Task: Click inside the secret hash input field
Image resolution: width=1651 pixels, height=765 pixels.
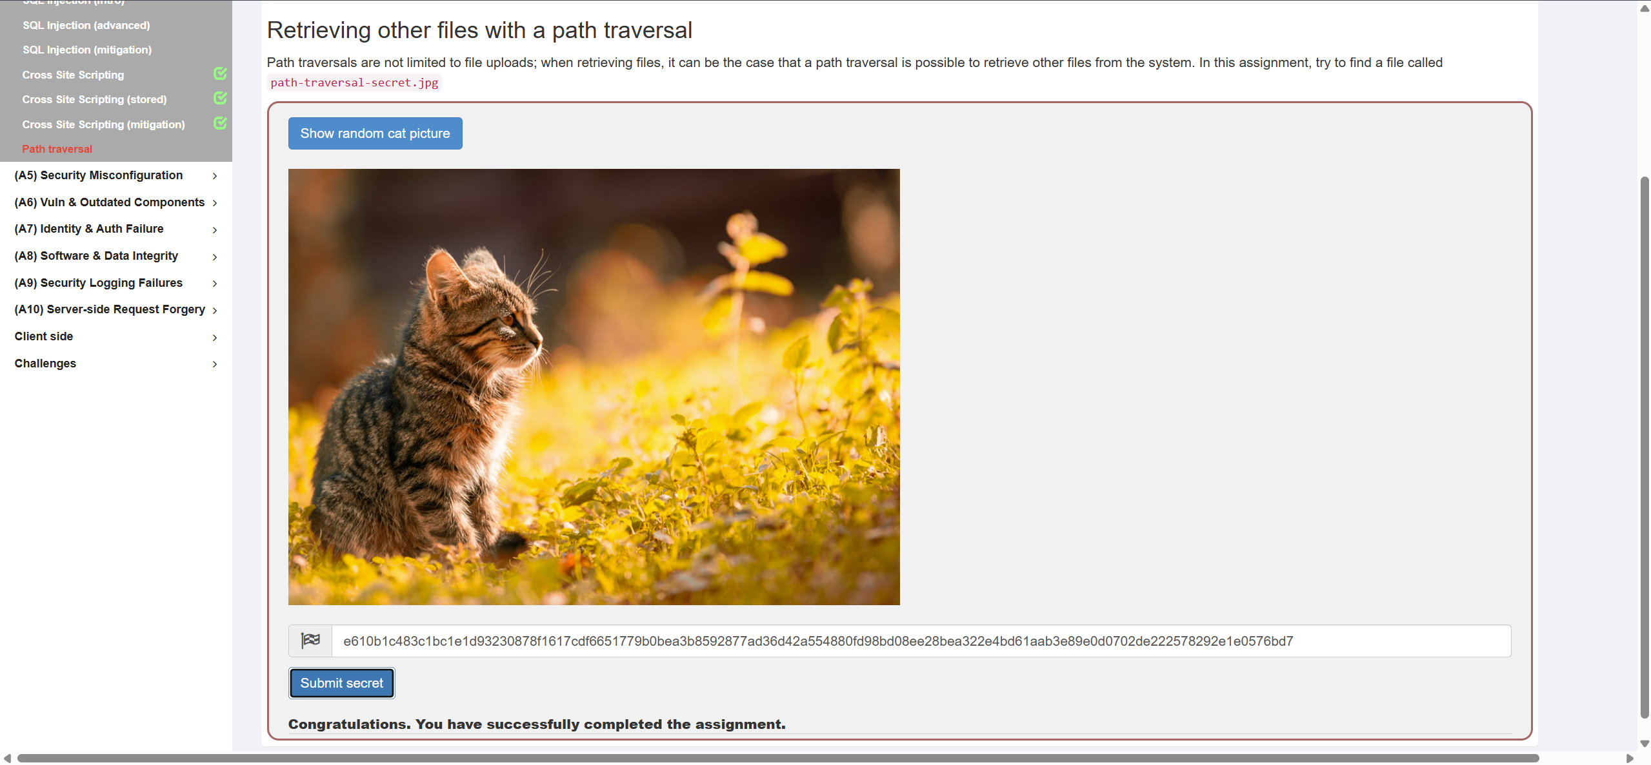Action: click(921, 641)
